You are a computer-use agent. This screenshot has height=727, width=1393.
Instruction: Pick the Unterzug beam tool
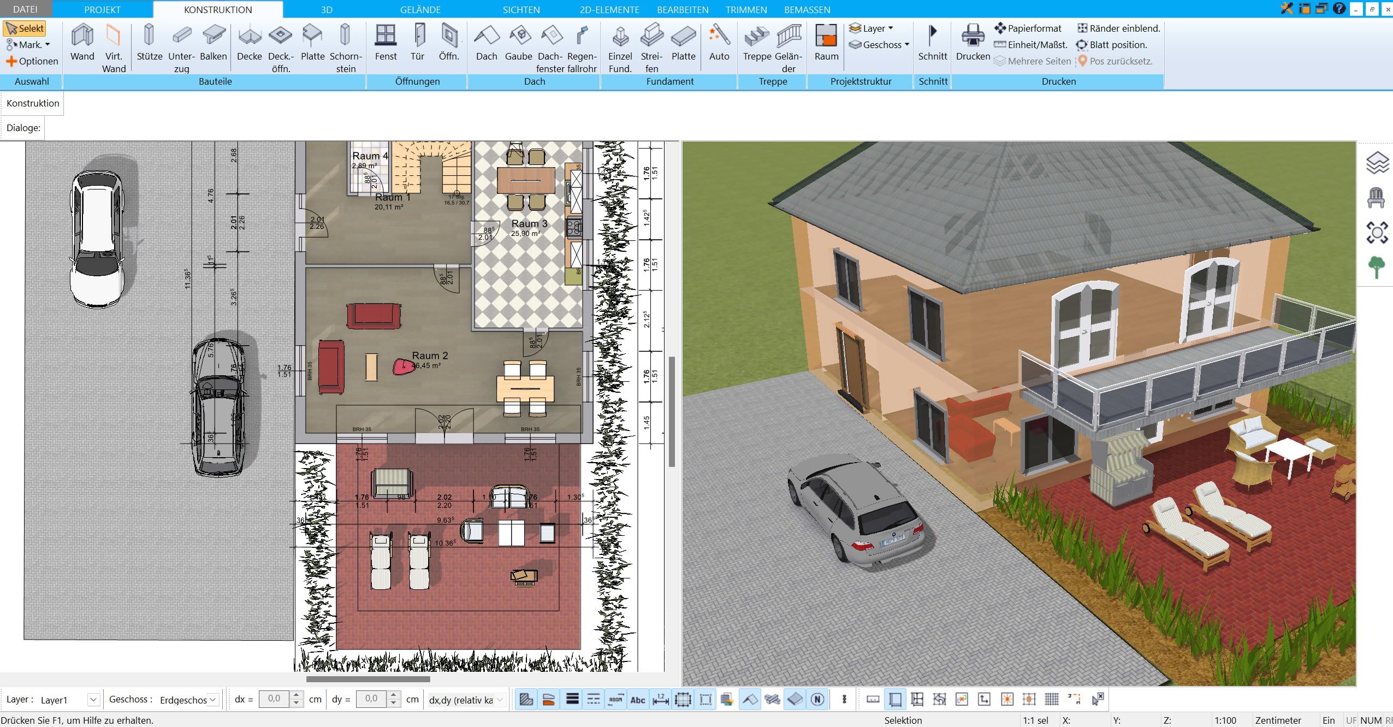[181, 48]
